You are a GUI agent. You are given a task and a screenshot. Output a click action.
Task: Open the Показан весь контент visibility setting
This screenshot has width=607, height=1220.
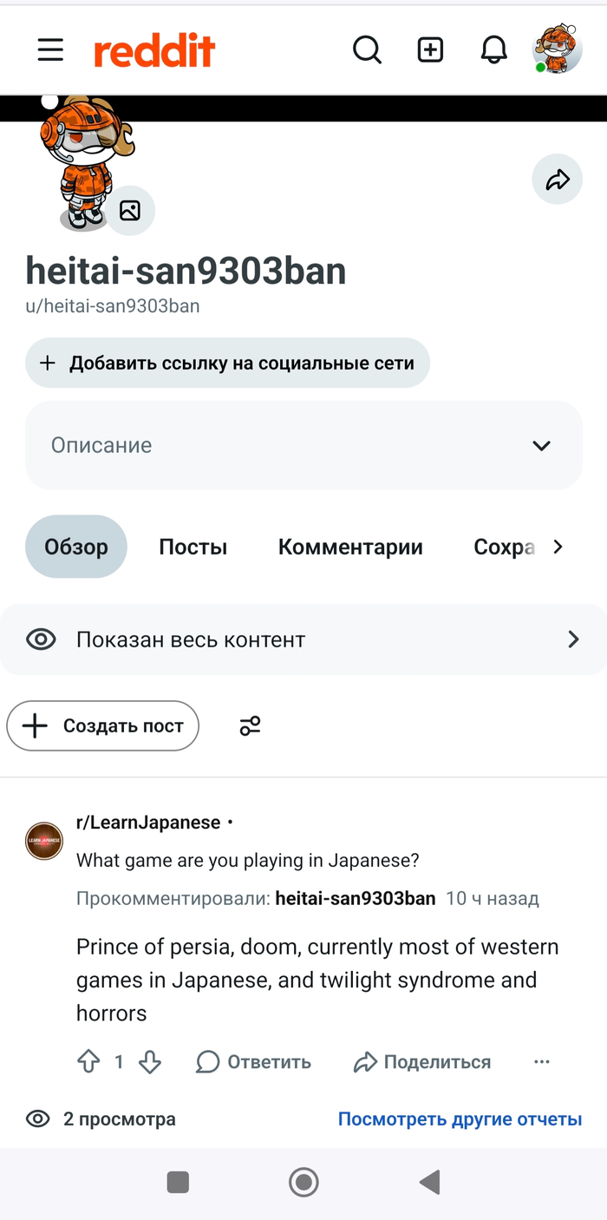(x=303, y=640)
